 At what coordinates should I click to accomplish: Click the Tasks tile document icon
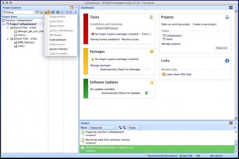pyautogui.click(x=151, y=17)
